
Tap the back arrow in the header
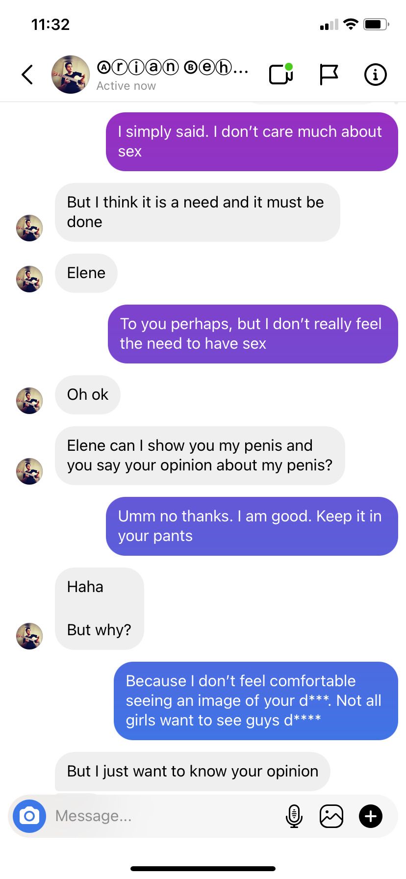[x=27, y=75]
